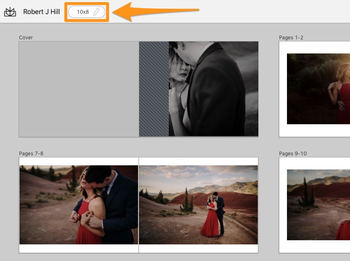Open the Pages 9-10 spread photo
Image resolution: width=350 pixels, height=261 pixels.
click(318, 205)
